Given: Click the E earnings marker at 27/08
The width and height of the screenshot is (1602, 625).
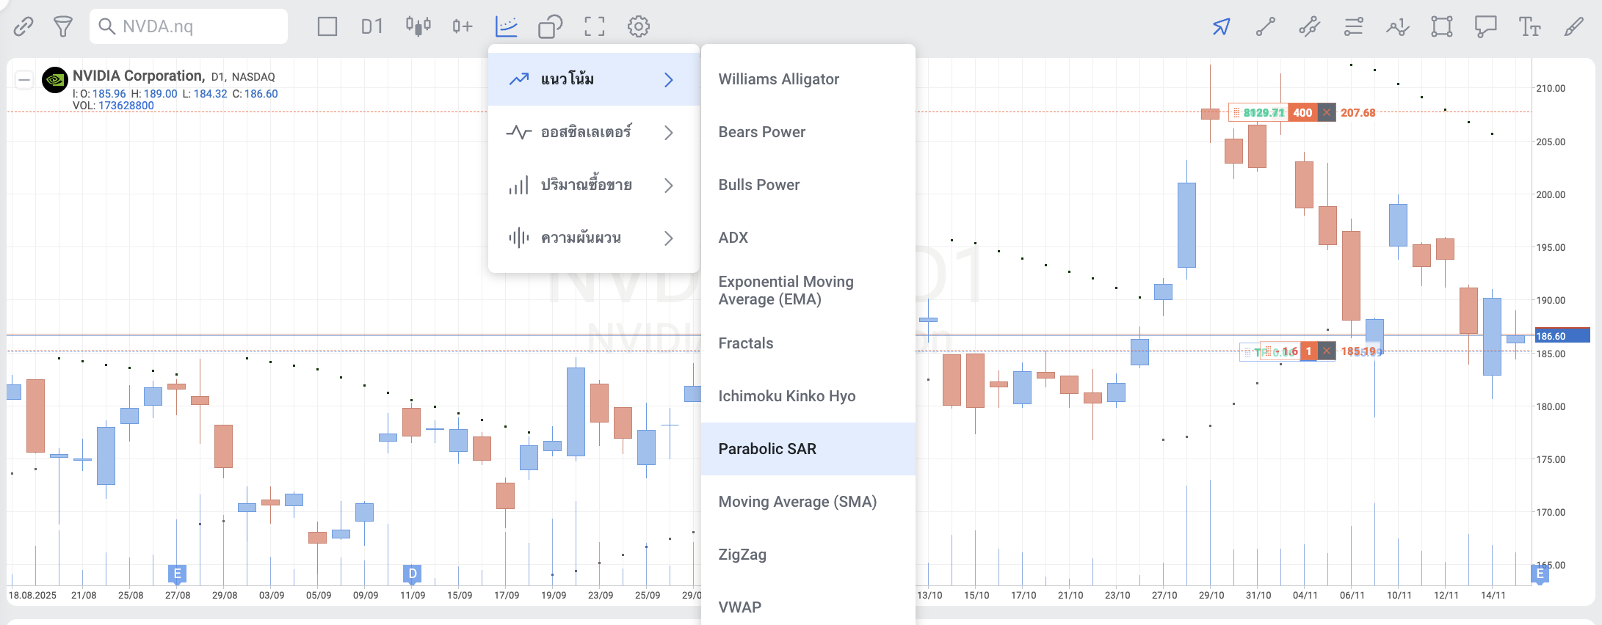Looking at the screenshot, I should [x=177, y=574].
